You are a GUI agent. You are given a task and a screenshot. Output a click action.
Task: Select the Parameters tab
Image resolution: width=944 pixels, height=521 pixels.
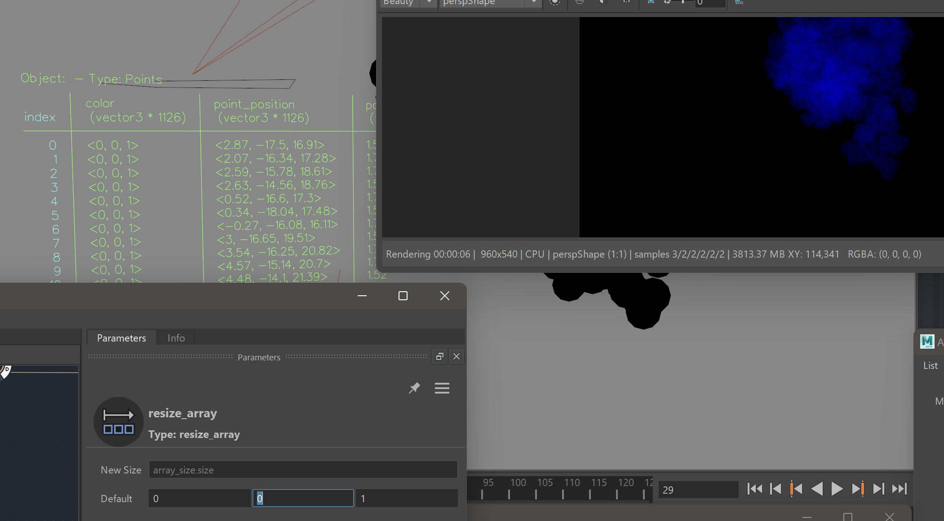[121, 337]
